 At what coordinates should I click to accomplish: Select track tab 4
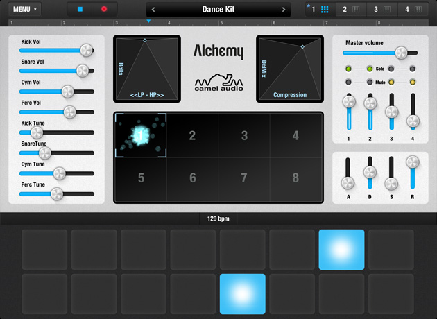tap(413, 10)
